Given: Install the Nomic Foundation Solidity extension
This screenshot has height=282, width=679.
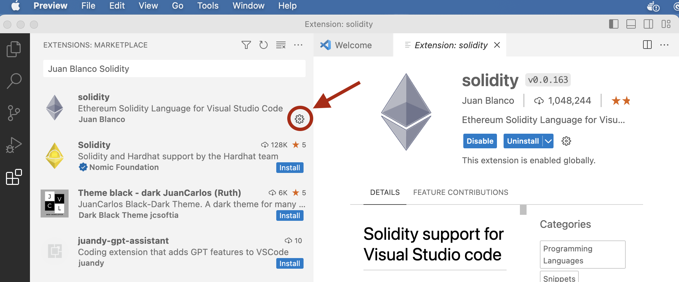Looking at the screenshot, I should 290,168.
